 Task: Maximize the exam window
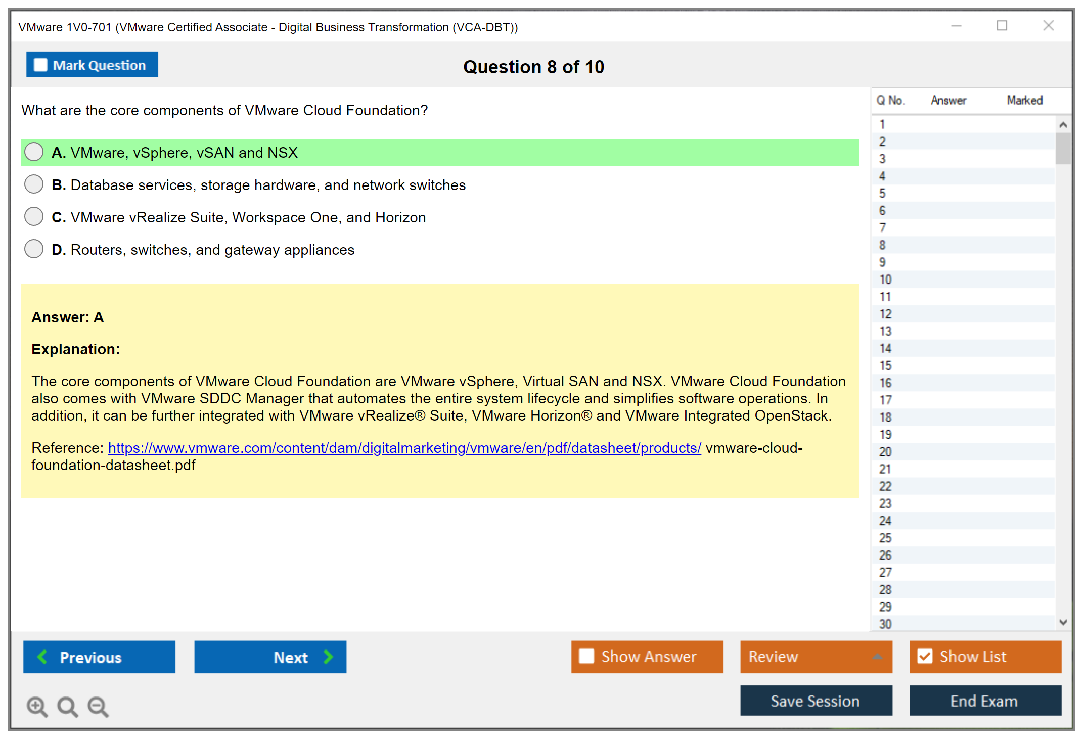[x=1002, y=26]
